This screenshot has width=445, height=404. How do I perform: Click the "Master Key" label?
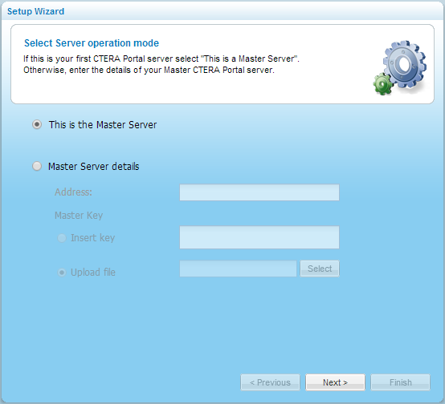click(79, 216)
